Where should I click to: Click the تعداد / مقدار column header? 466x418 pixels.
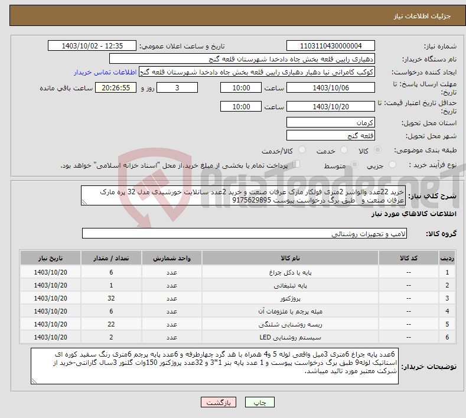tap(111, 258)
